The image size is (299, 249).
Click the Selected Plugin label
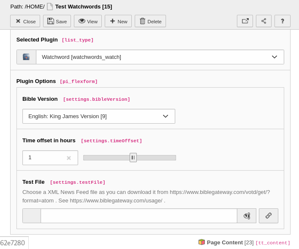tap(37, 40)
